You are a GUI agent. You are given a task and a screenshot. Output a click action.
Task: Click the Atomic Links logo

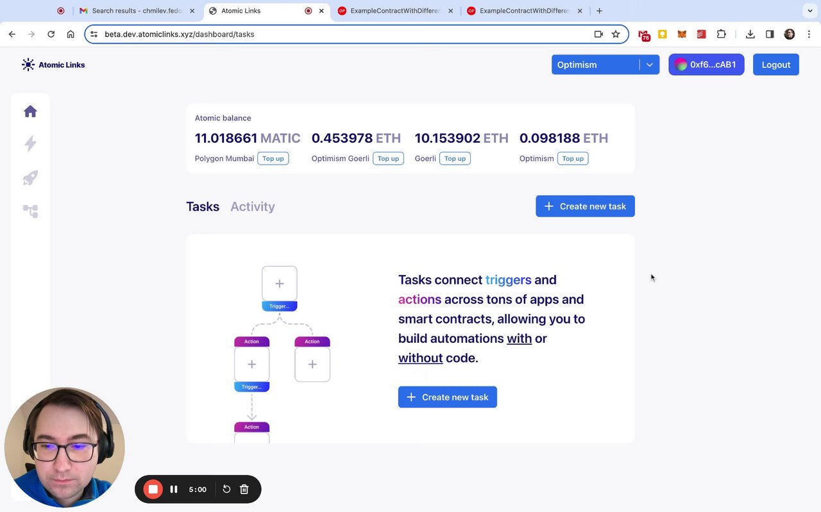pos(53,65)
